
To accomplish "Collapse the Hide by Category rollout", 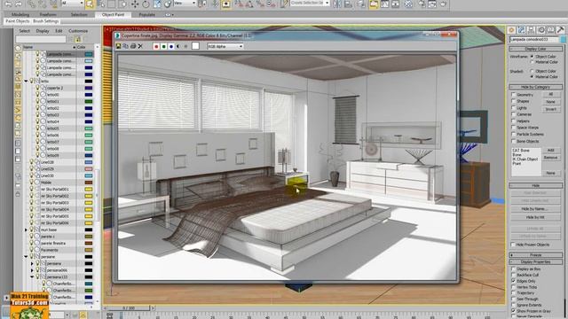I will click(x=536, y=87).
